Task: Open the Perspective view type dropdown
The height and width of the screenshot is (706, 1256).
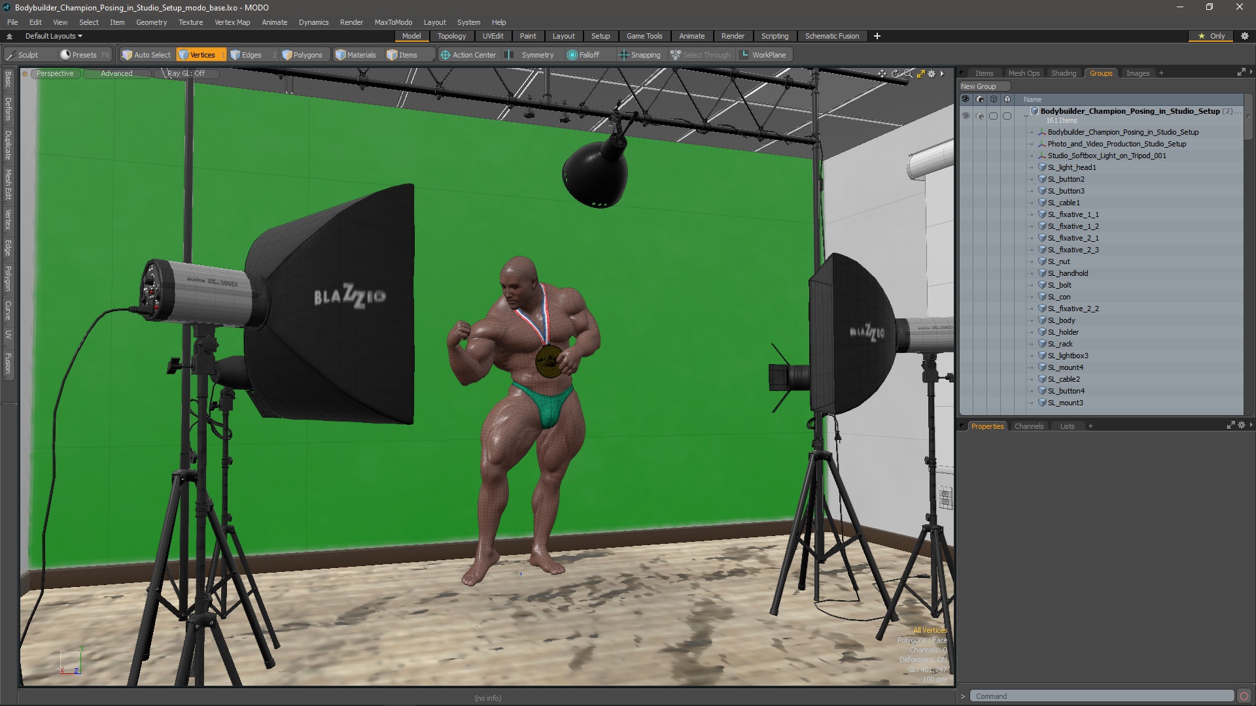Action: pos(55,73)
